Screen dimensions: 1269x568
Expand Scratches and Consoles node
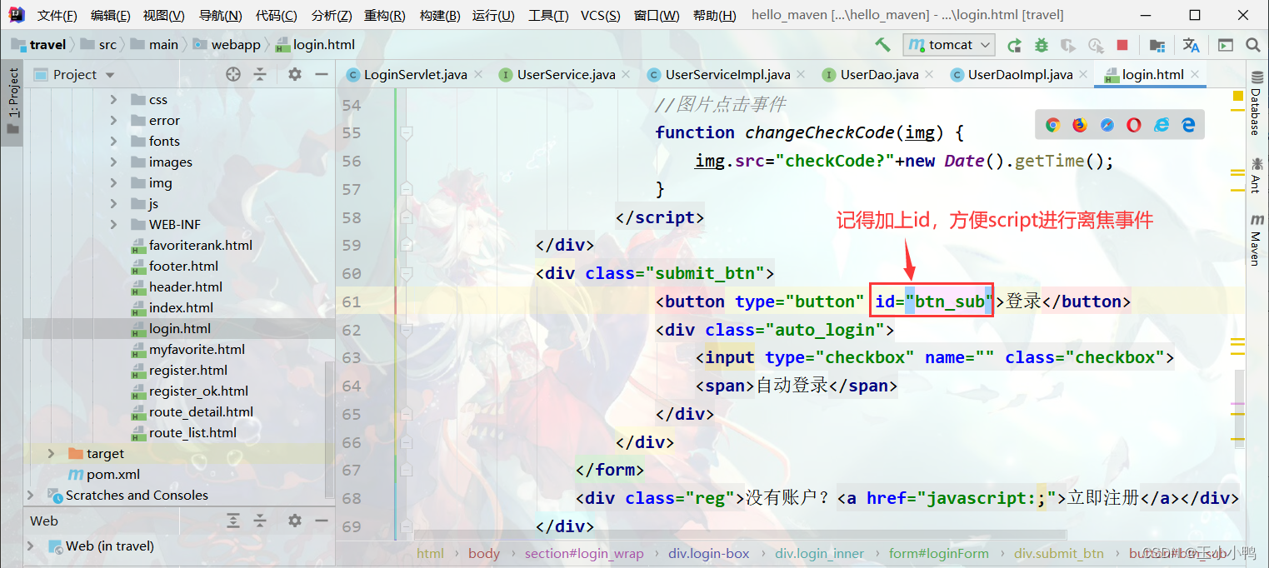click(x=32, y=495)
